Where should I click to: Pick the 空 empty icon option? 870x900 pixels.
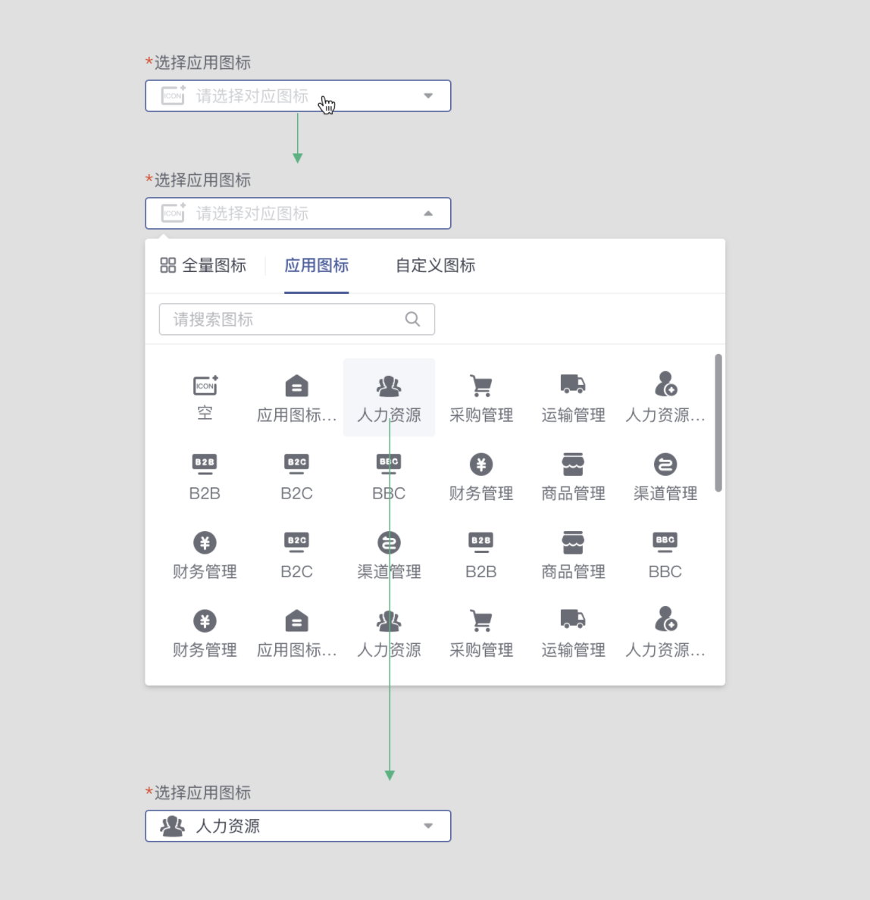(x=205, y=397)
